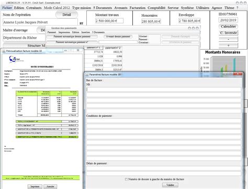Open the Synthèse menu
Image resolution: width=248 pixels, height=189 pixels.
pyautogui.click(x=187, y=8)
